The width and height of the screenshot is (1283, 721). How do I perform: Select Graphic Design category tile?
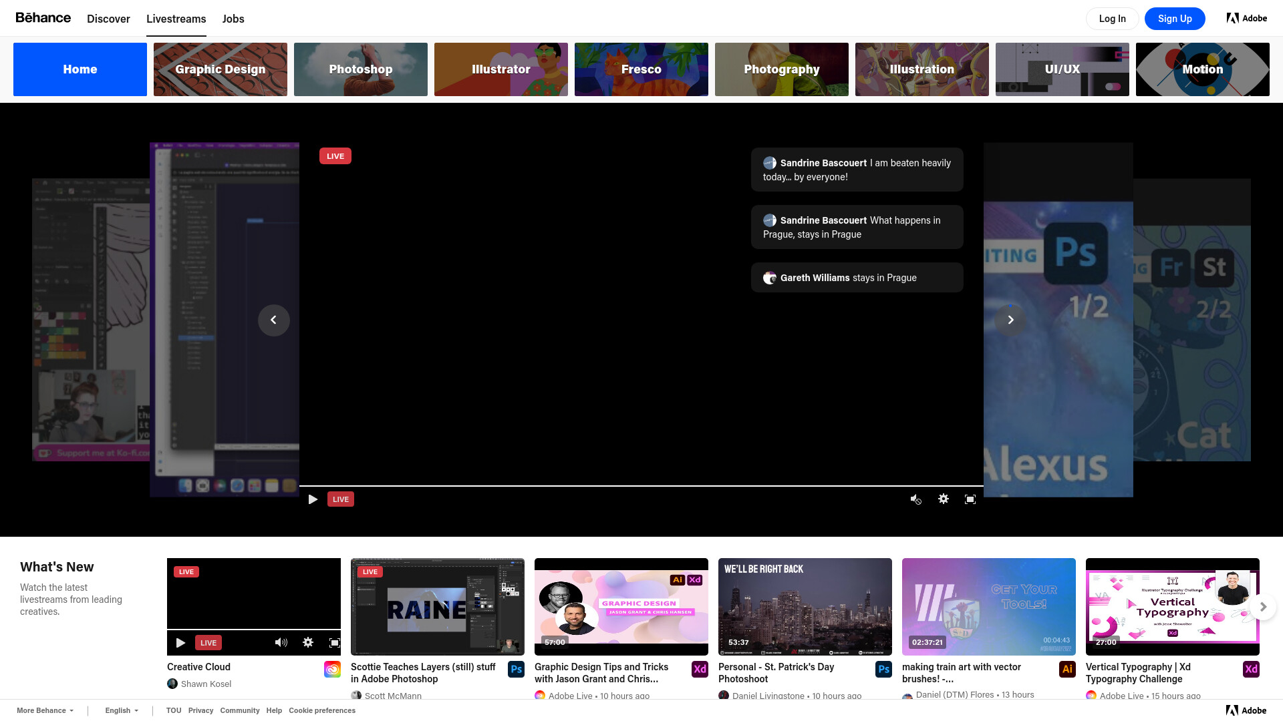[221, 69]
